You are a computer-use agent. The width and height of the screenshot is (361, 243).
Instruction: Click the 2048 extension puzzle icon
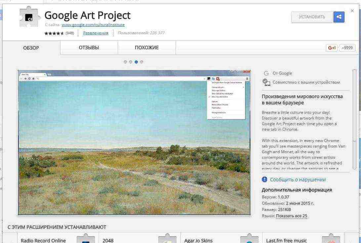(167, 238)
